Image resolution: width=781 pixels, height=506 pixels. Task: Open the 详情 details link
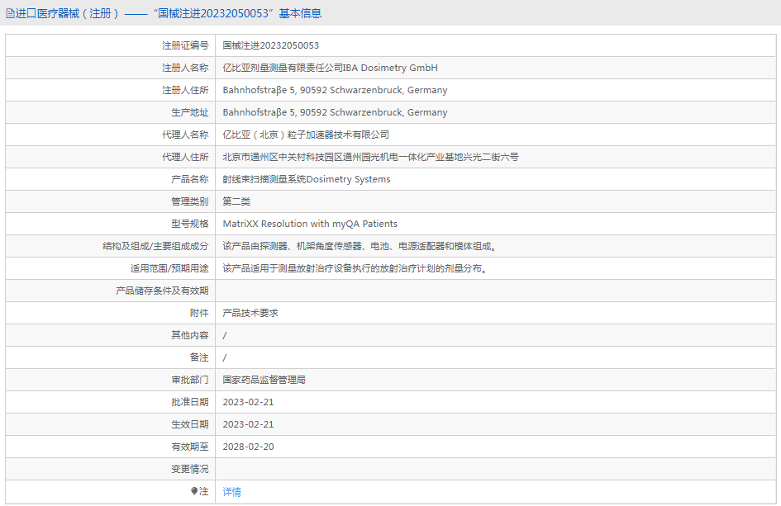231,492
